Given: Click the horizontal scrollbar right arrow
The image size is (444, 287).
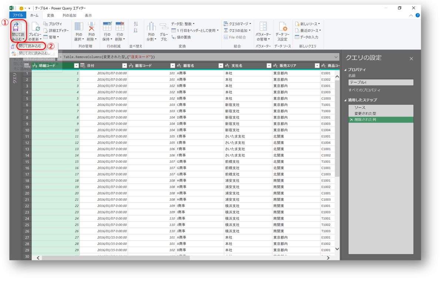Looking at the screenshot, I should click(x=328, y=258).
